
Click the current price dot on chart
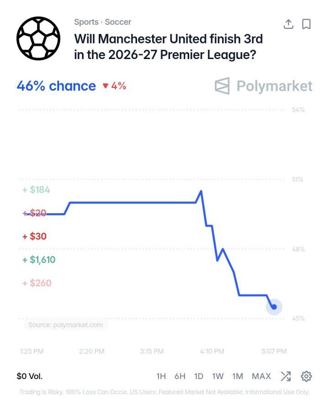pyautogui.click(x=274, y=307)
